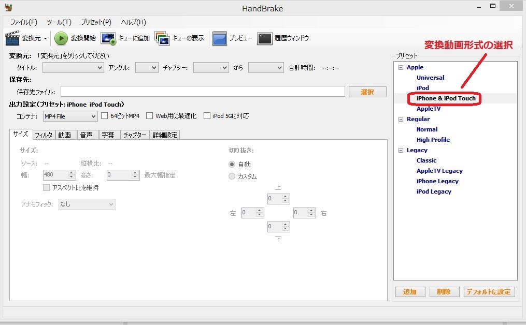Switch to the 詳細設定 tab
Image resolution: width=526 pixels, height=325 pixels.
pos(165,135)
